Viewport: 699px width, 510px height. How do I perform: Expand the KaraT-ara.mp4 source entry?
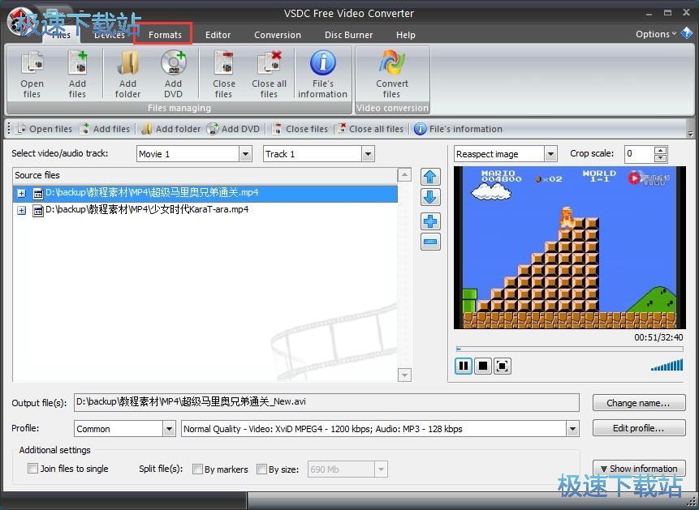(20, 209)
